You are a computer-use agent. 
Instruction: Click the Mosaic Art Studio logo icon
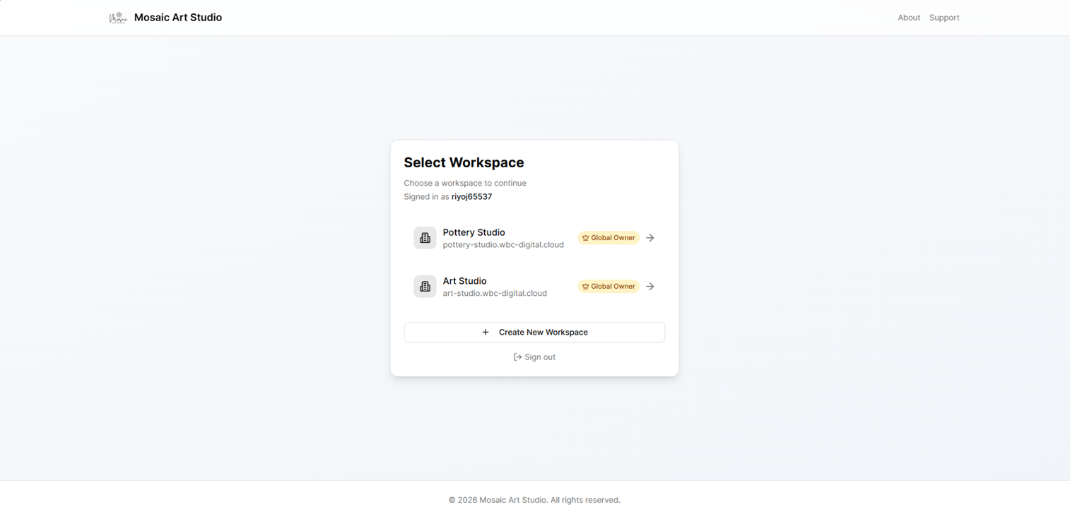click(x=118, y=17)
